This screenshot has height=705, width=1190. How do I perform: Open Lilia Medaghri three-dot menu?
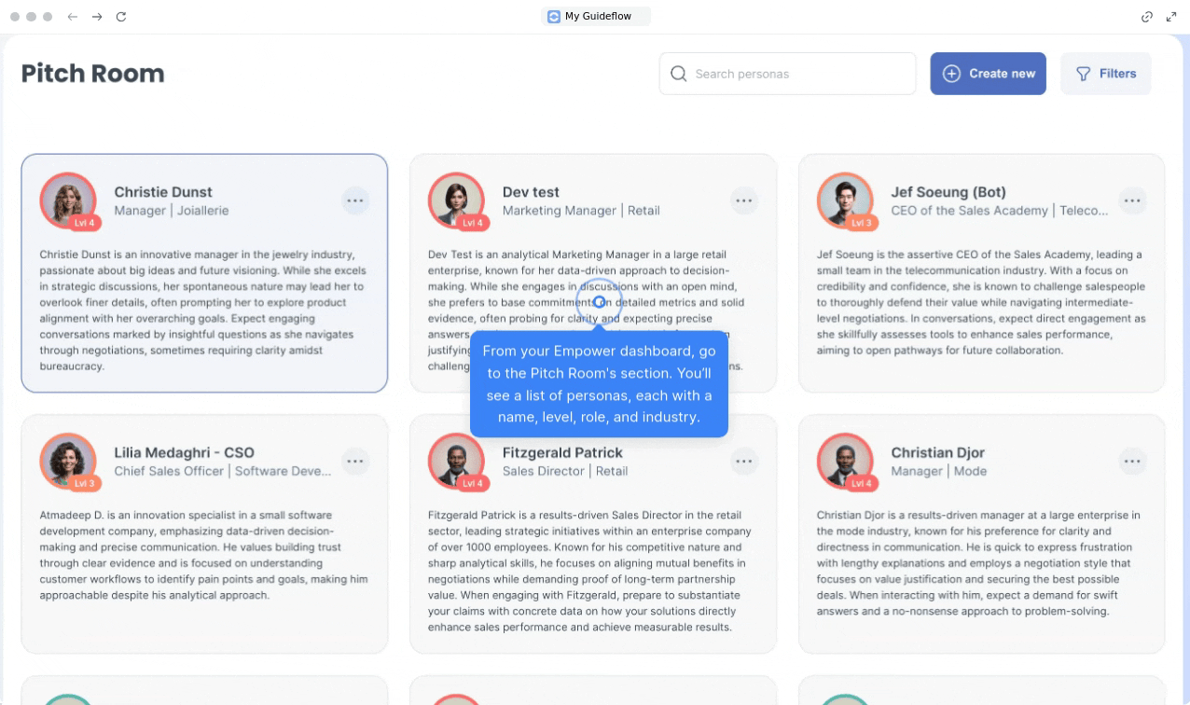(x=354, y=461)
